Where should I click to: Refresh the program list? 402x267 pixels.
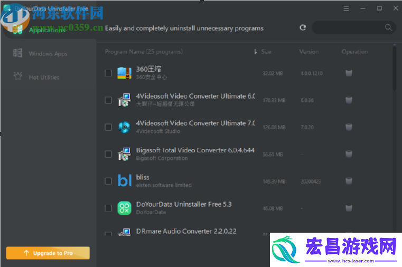pyautogui.click(x=303, y=27)
